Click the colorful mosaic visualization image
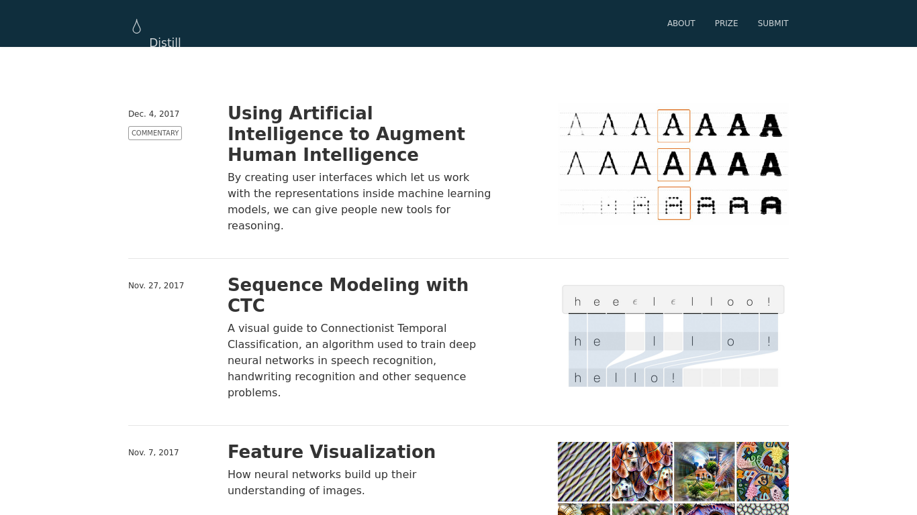The image size is (917, 515). [763, 471]
